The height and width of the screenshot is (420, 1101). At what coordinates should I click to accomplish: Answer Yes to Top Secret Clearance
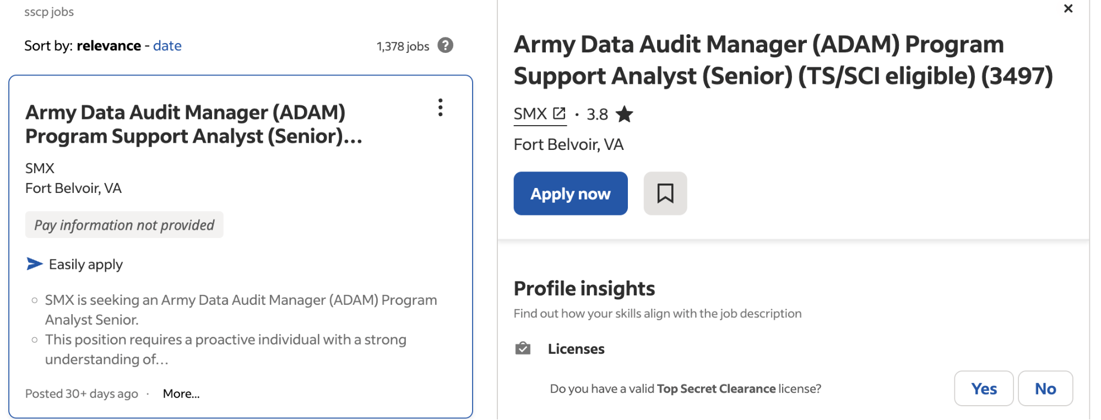click(x=984, y=389)
